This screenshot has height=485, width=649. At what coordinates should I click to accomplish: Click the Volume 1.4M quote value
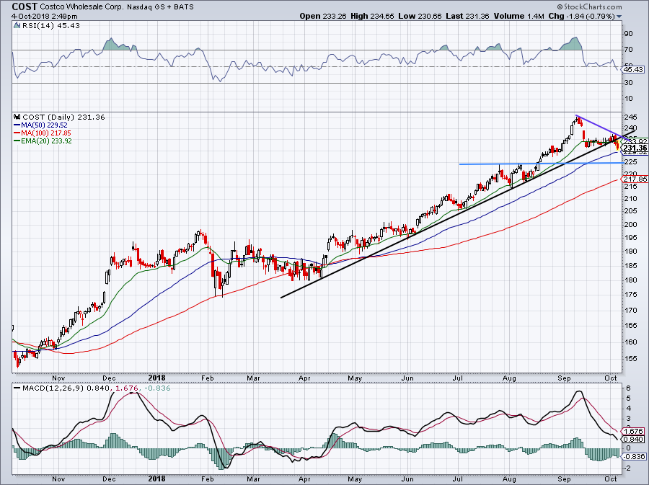[x=518, y=16]
